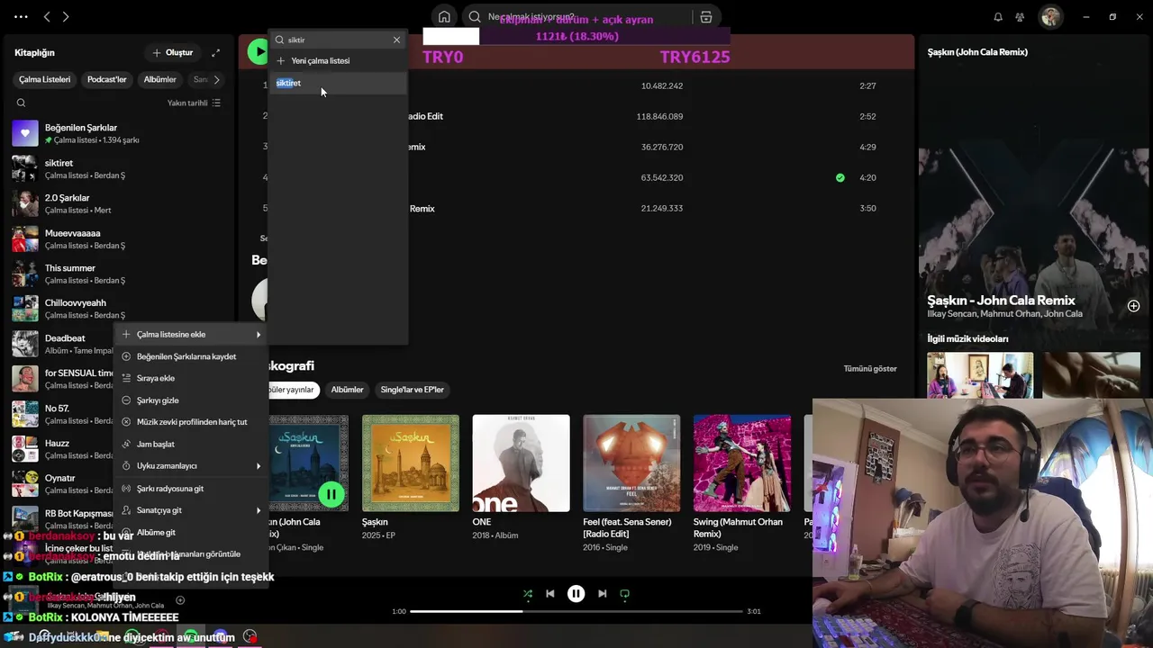Screen dimensions: 1153x648
Task: Change sort order Yakın tarihli
Action: (194, 103)
